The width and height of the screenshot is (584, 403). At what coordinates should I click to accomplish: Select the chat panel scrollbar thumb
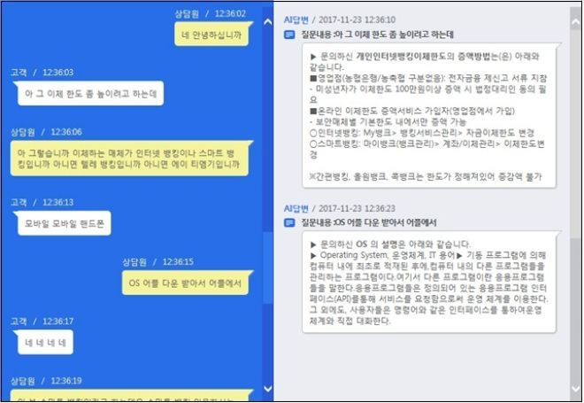pyautogui.click(x=267, y=267)
